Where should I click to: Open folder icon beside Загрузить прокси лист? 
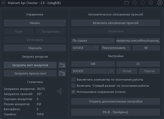[x=62, y=73]
